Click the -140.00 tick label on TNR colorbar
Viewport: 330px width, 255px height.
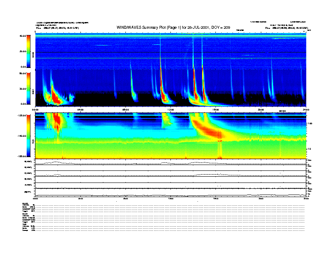click(x=22, y=136)
